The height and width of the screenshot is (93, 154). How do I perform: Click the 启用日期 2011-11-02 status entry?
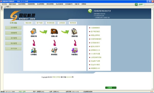point(72,92)
